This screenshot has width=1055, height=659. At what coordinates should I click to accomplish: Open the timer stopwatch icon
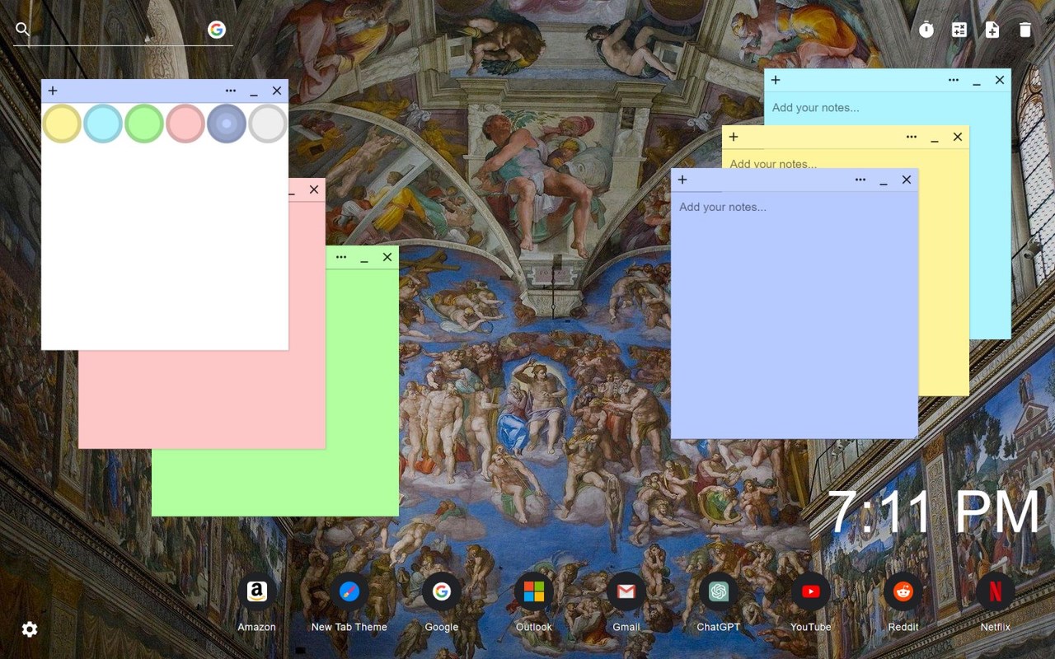tap(926, 30)
